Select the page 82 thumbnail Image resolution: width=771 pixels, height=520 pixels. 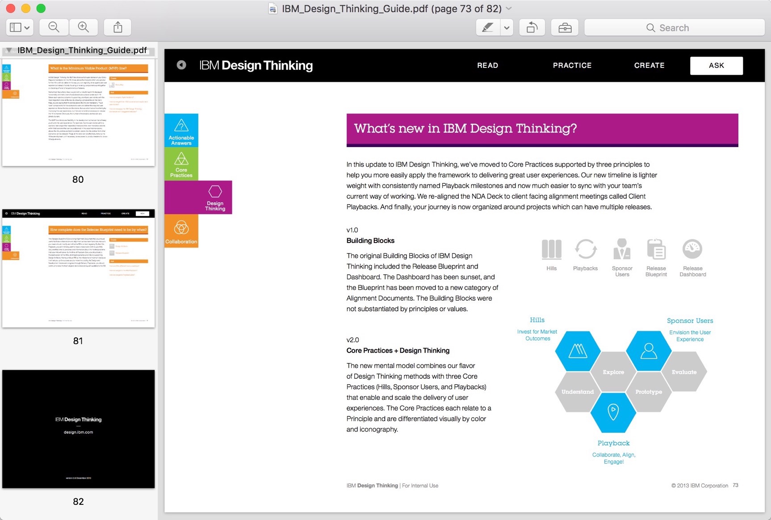click(79, 429)
